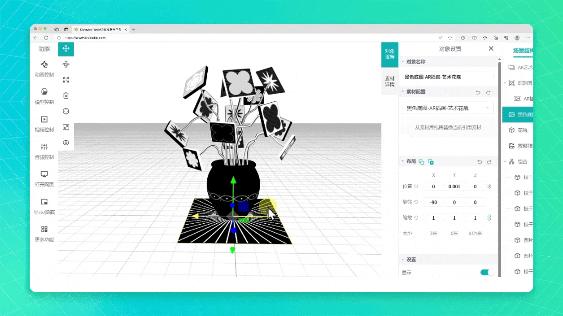Switch to the 素材详情 tab
The height and width of the screenshot is (316, 563).
390,81
